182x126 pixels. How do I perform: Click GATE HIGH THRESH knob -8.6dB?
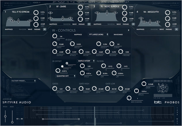(x=81, y=88)
